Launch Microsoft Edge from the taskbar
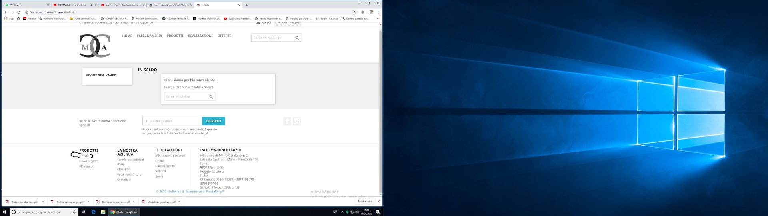Image resolution: width=768 pixels, height=216 pixels. pos(93,212)
